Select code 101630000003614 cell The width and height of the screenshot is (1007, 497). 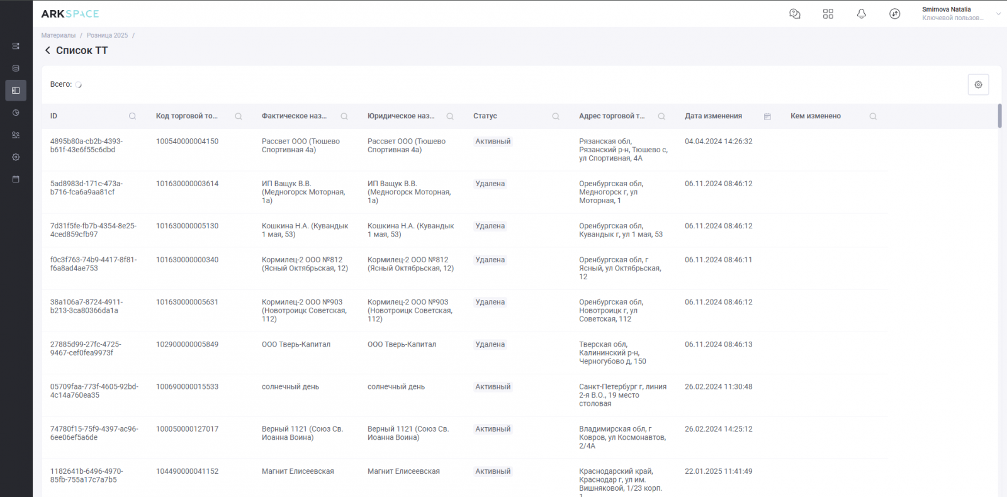(187, 184)
